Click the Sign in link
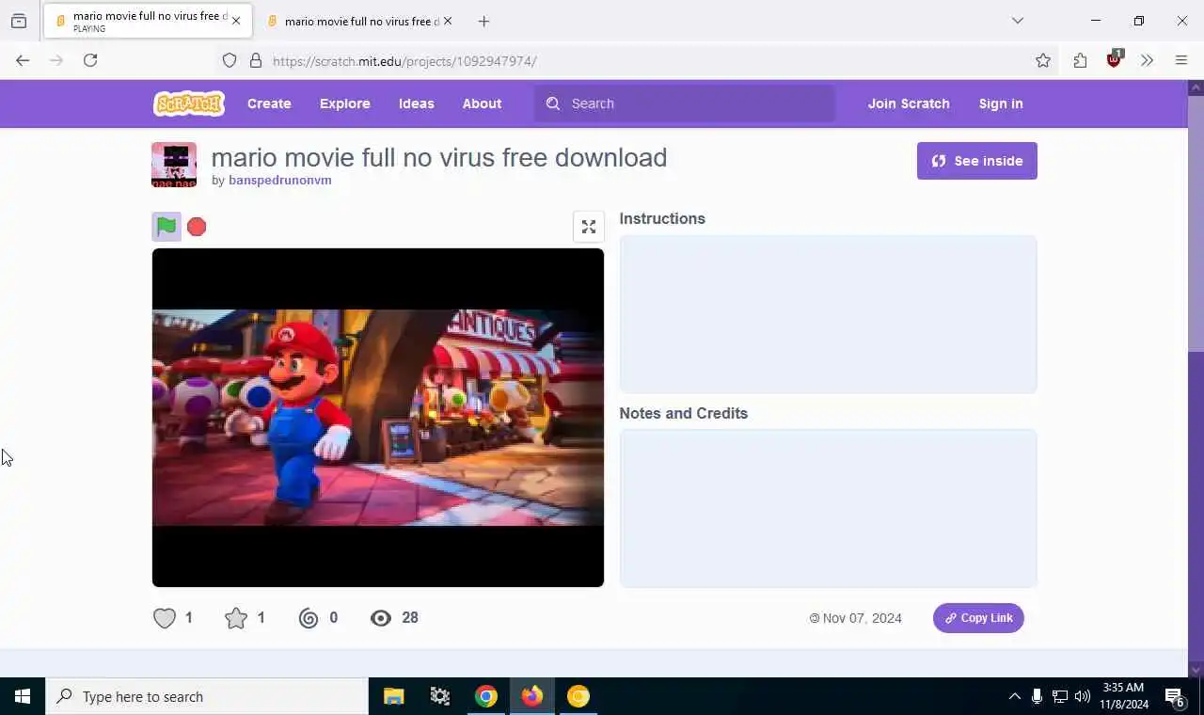The image size is (1204, 715). click(1001, 103)
